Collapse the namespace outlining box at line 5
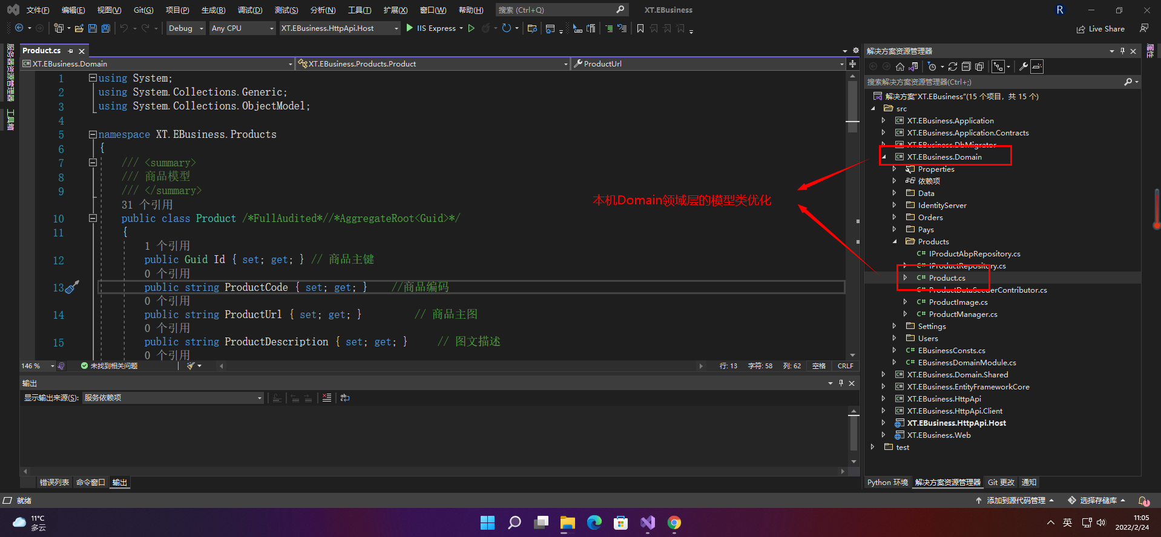Screen dimensions: 1161x537 (93, 134)
